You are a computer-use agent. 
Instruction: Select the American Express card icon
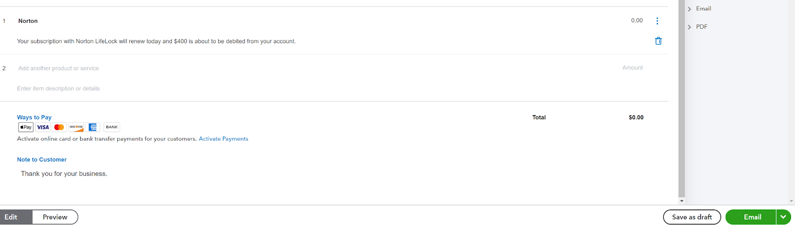(93, 127)
